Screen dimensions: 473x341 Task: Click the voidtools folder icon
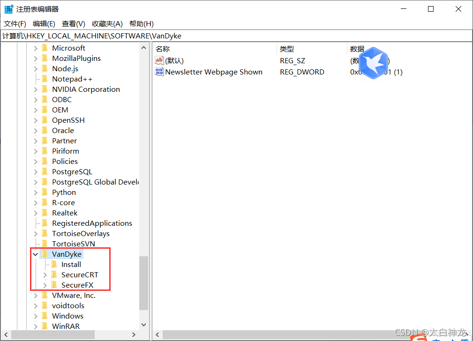click(x=45, y=306)
